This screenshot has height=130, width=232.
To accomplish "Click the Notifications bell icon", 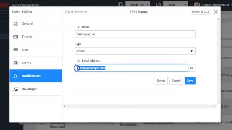I will pos(15,76).
